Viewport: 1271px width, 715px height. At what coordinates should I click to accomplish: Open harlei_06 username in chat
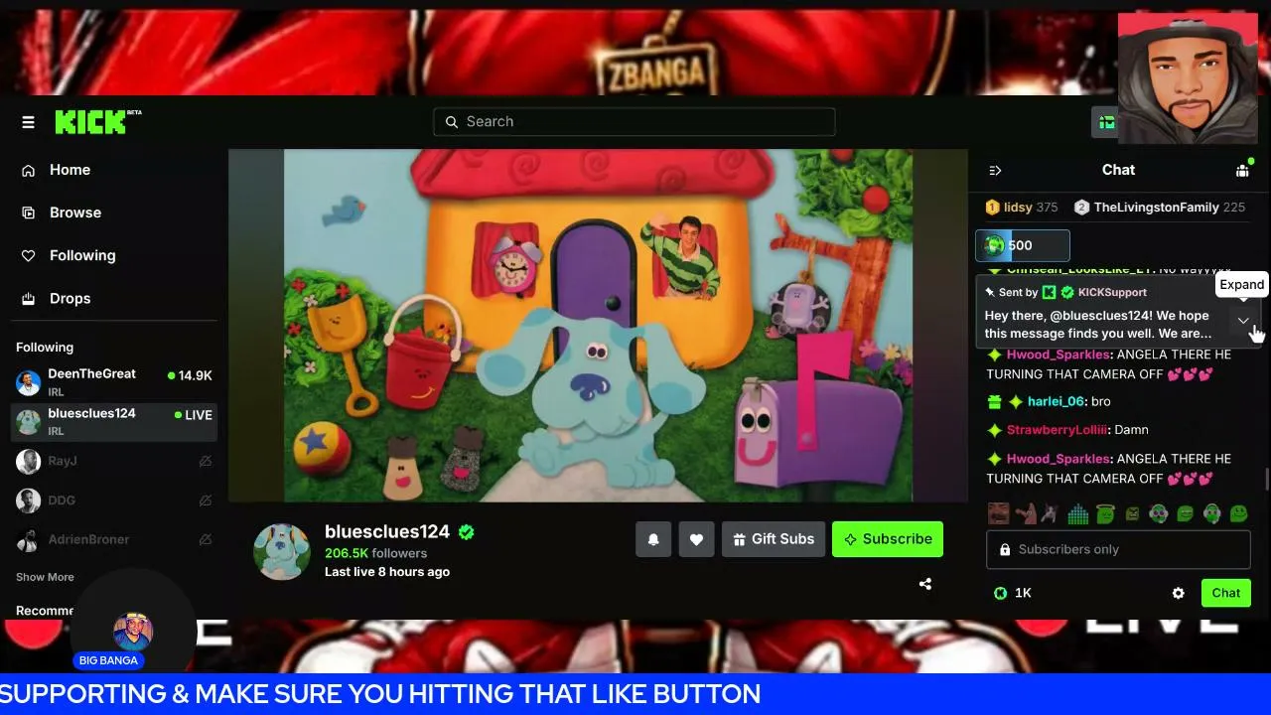pos(1056,401)
